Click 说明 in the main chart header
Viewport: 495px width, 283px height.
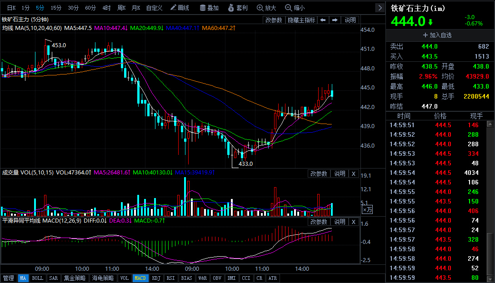coord(350,20)
